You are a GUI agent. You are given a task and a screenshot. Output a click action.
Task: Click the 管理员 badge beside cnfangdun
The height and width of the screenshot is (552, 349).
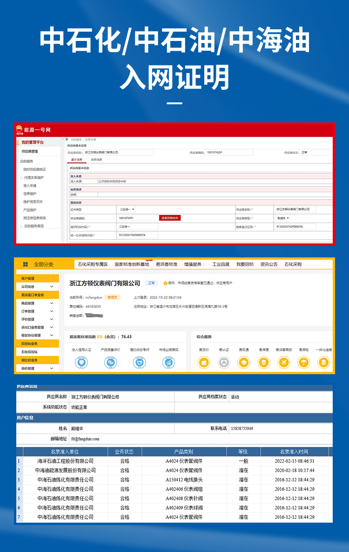(112, 297)
